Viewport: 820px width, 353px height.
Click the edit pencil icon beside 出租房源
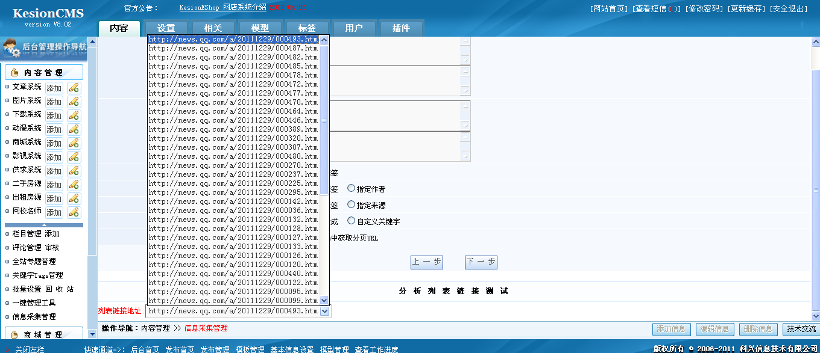(x=74, y=198)
